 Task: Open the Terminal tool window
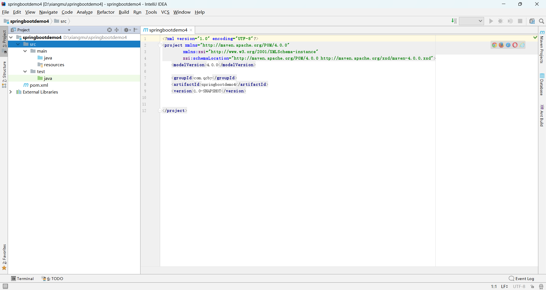click(22, 279)
